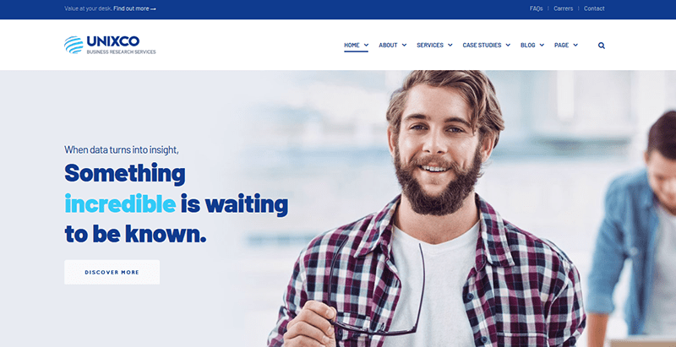676x347 pixels.
Task: Visit the Carrers link in top bar
Action: pos(564,8)
